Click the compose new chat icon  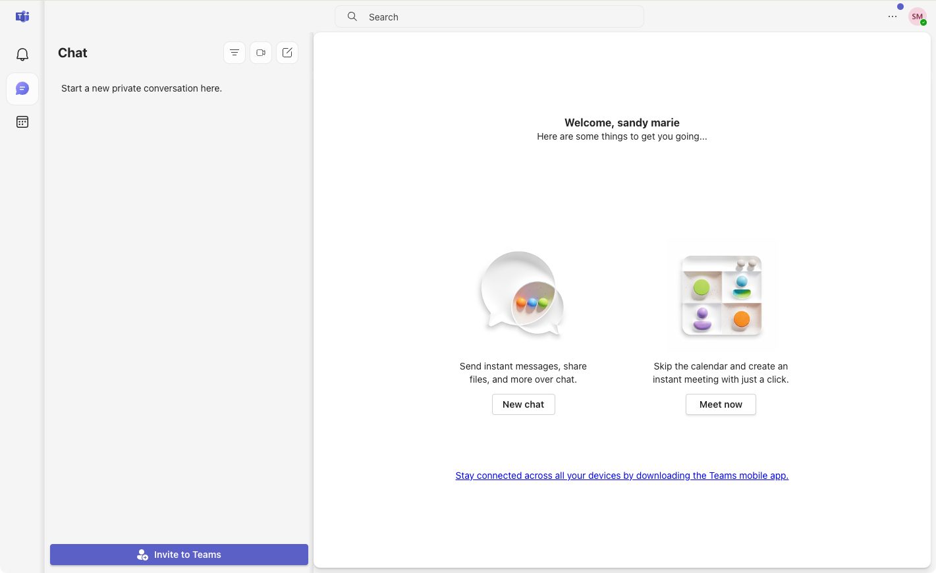tap(287, 53)
